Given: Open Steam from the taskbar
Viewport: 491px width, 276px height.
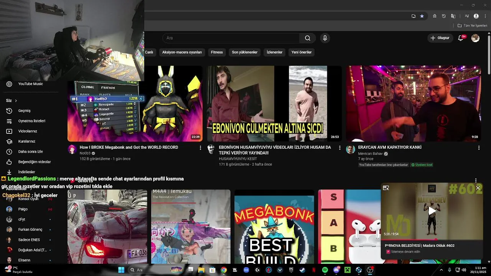Looking at the screenshot, I should (x=302, y=270).
